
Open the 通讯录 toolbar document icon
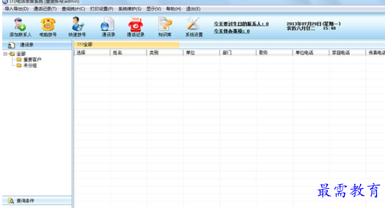click(107, 24)
